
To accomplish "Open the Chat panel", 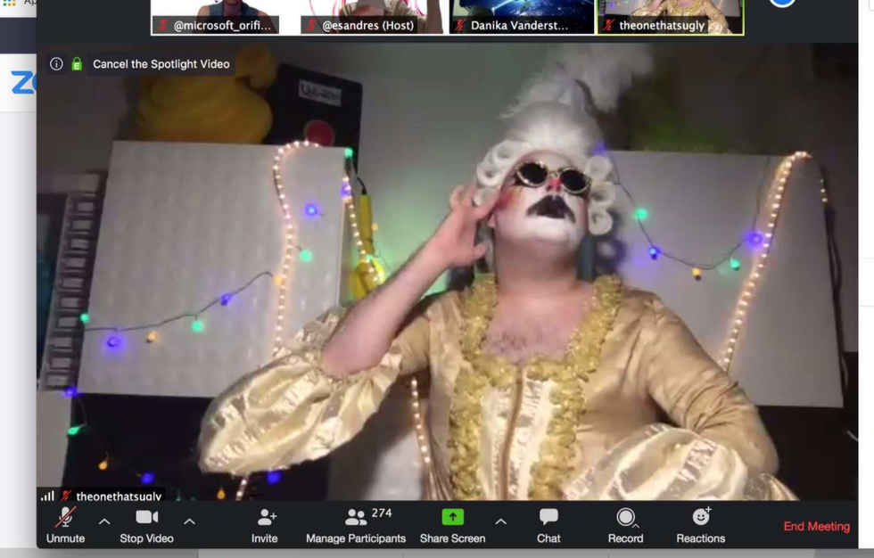I will [x=548, y=518].
